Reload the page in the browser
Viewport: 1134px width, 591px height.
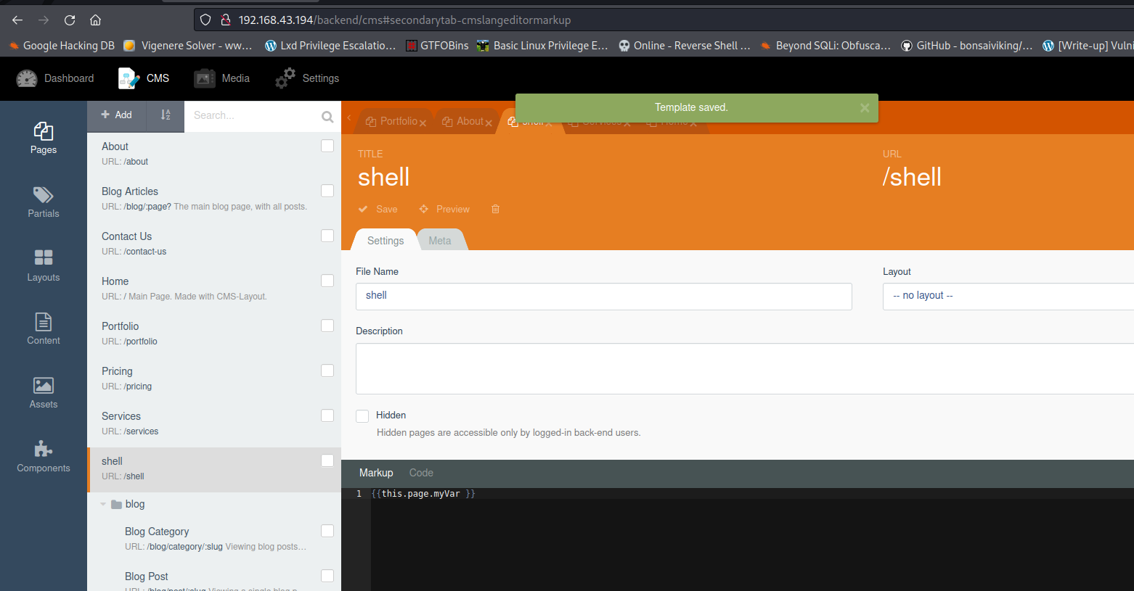coord(70,20)
